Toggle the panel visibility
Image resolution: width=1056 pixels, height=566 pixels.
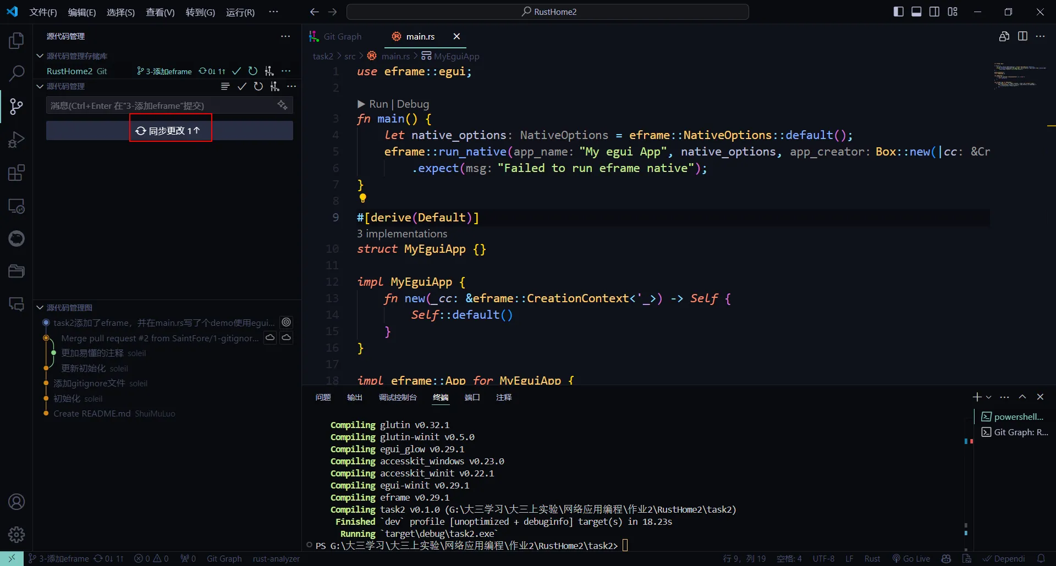click(x=916, y=11)
